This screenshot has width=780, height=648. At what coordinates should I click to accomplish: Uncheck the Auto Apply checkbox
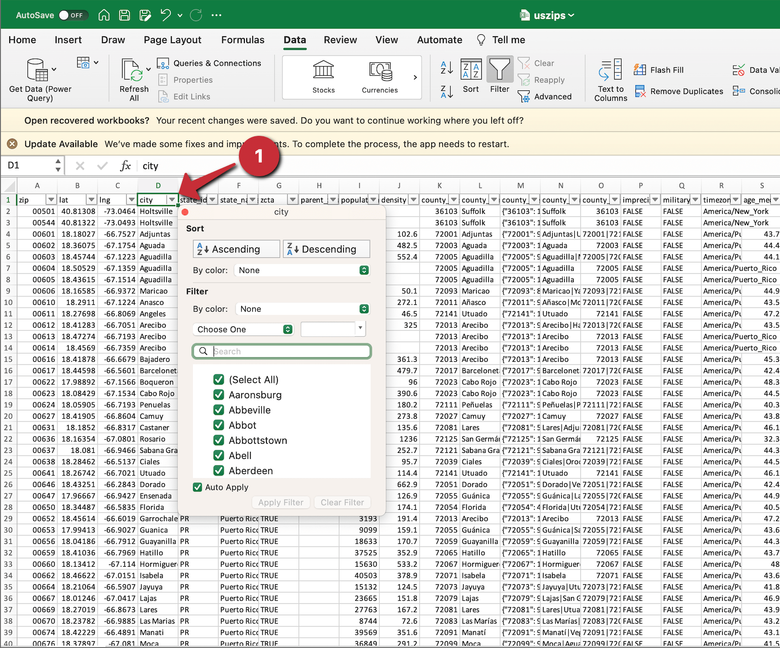coord(198,487)
